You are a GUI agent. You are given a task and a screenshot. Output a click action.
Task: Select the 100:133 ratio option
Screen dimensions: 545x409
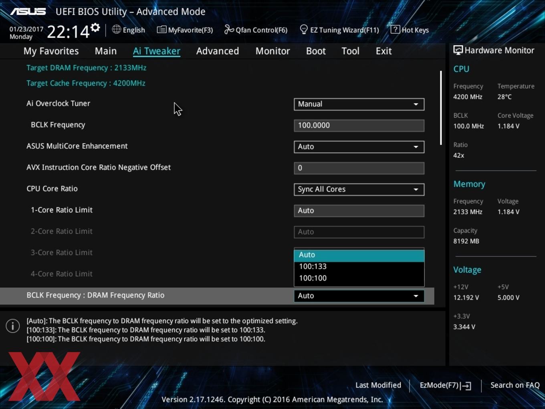359,267
